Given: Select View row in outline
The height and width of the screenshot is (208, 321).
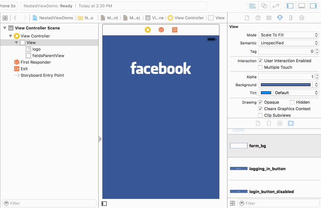Looking at the screenshot, I should point(49,43).
